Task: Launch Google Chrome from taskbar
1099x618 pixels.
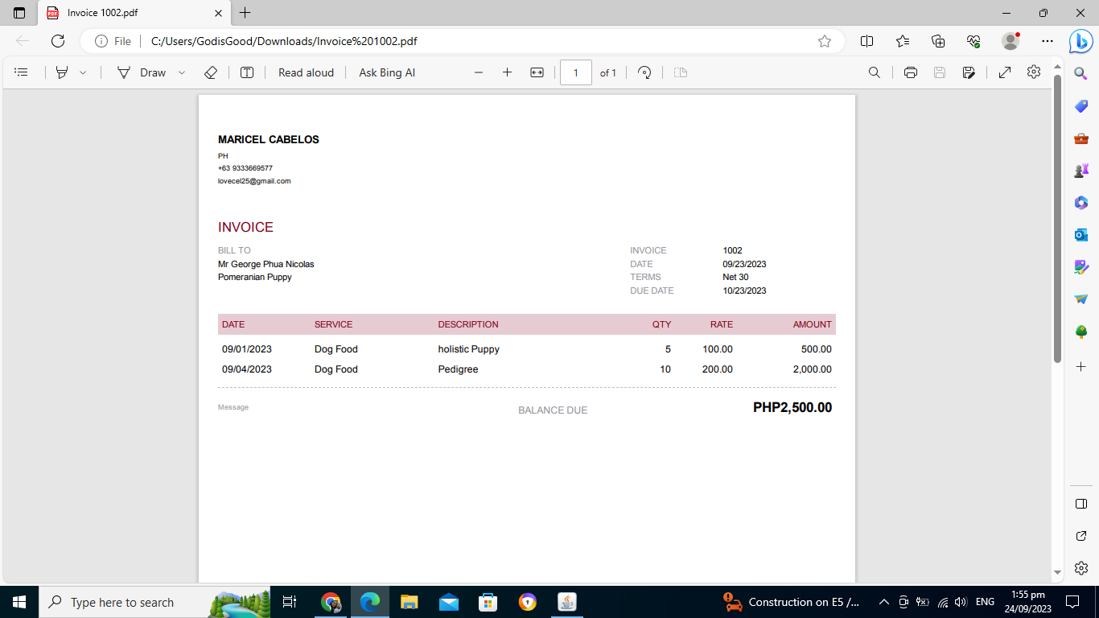Action: point(331,602)
